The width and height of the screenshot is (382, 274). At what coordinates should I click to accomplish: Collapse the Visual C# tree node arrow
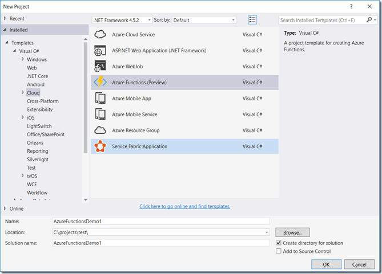15,51
